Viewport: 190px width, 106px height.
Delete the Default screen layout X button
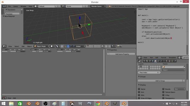[x=59, y=6]
